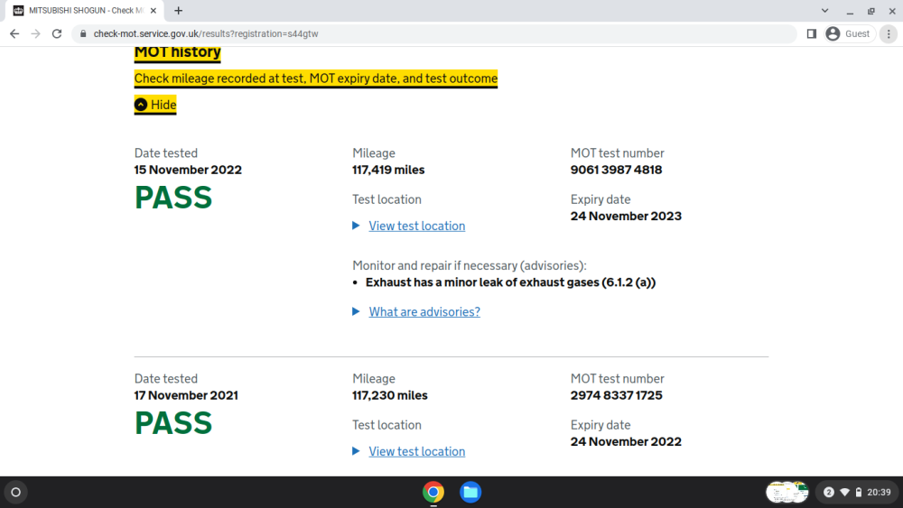The image size is (903, 508).
Task: Click expiry date 24 November 2022
Action: [x=626, y=442]
